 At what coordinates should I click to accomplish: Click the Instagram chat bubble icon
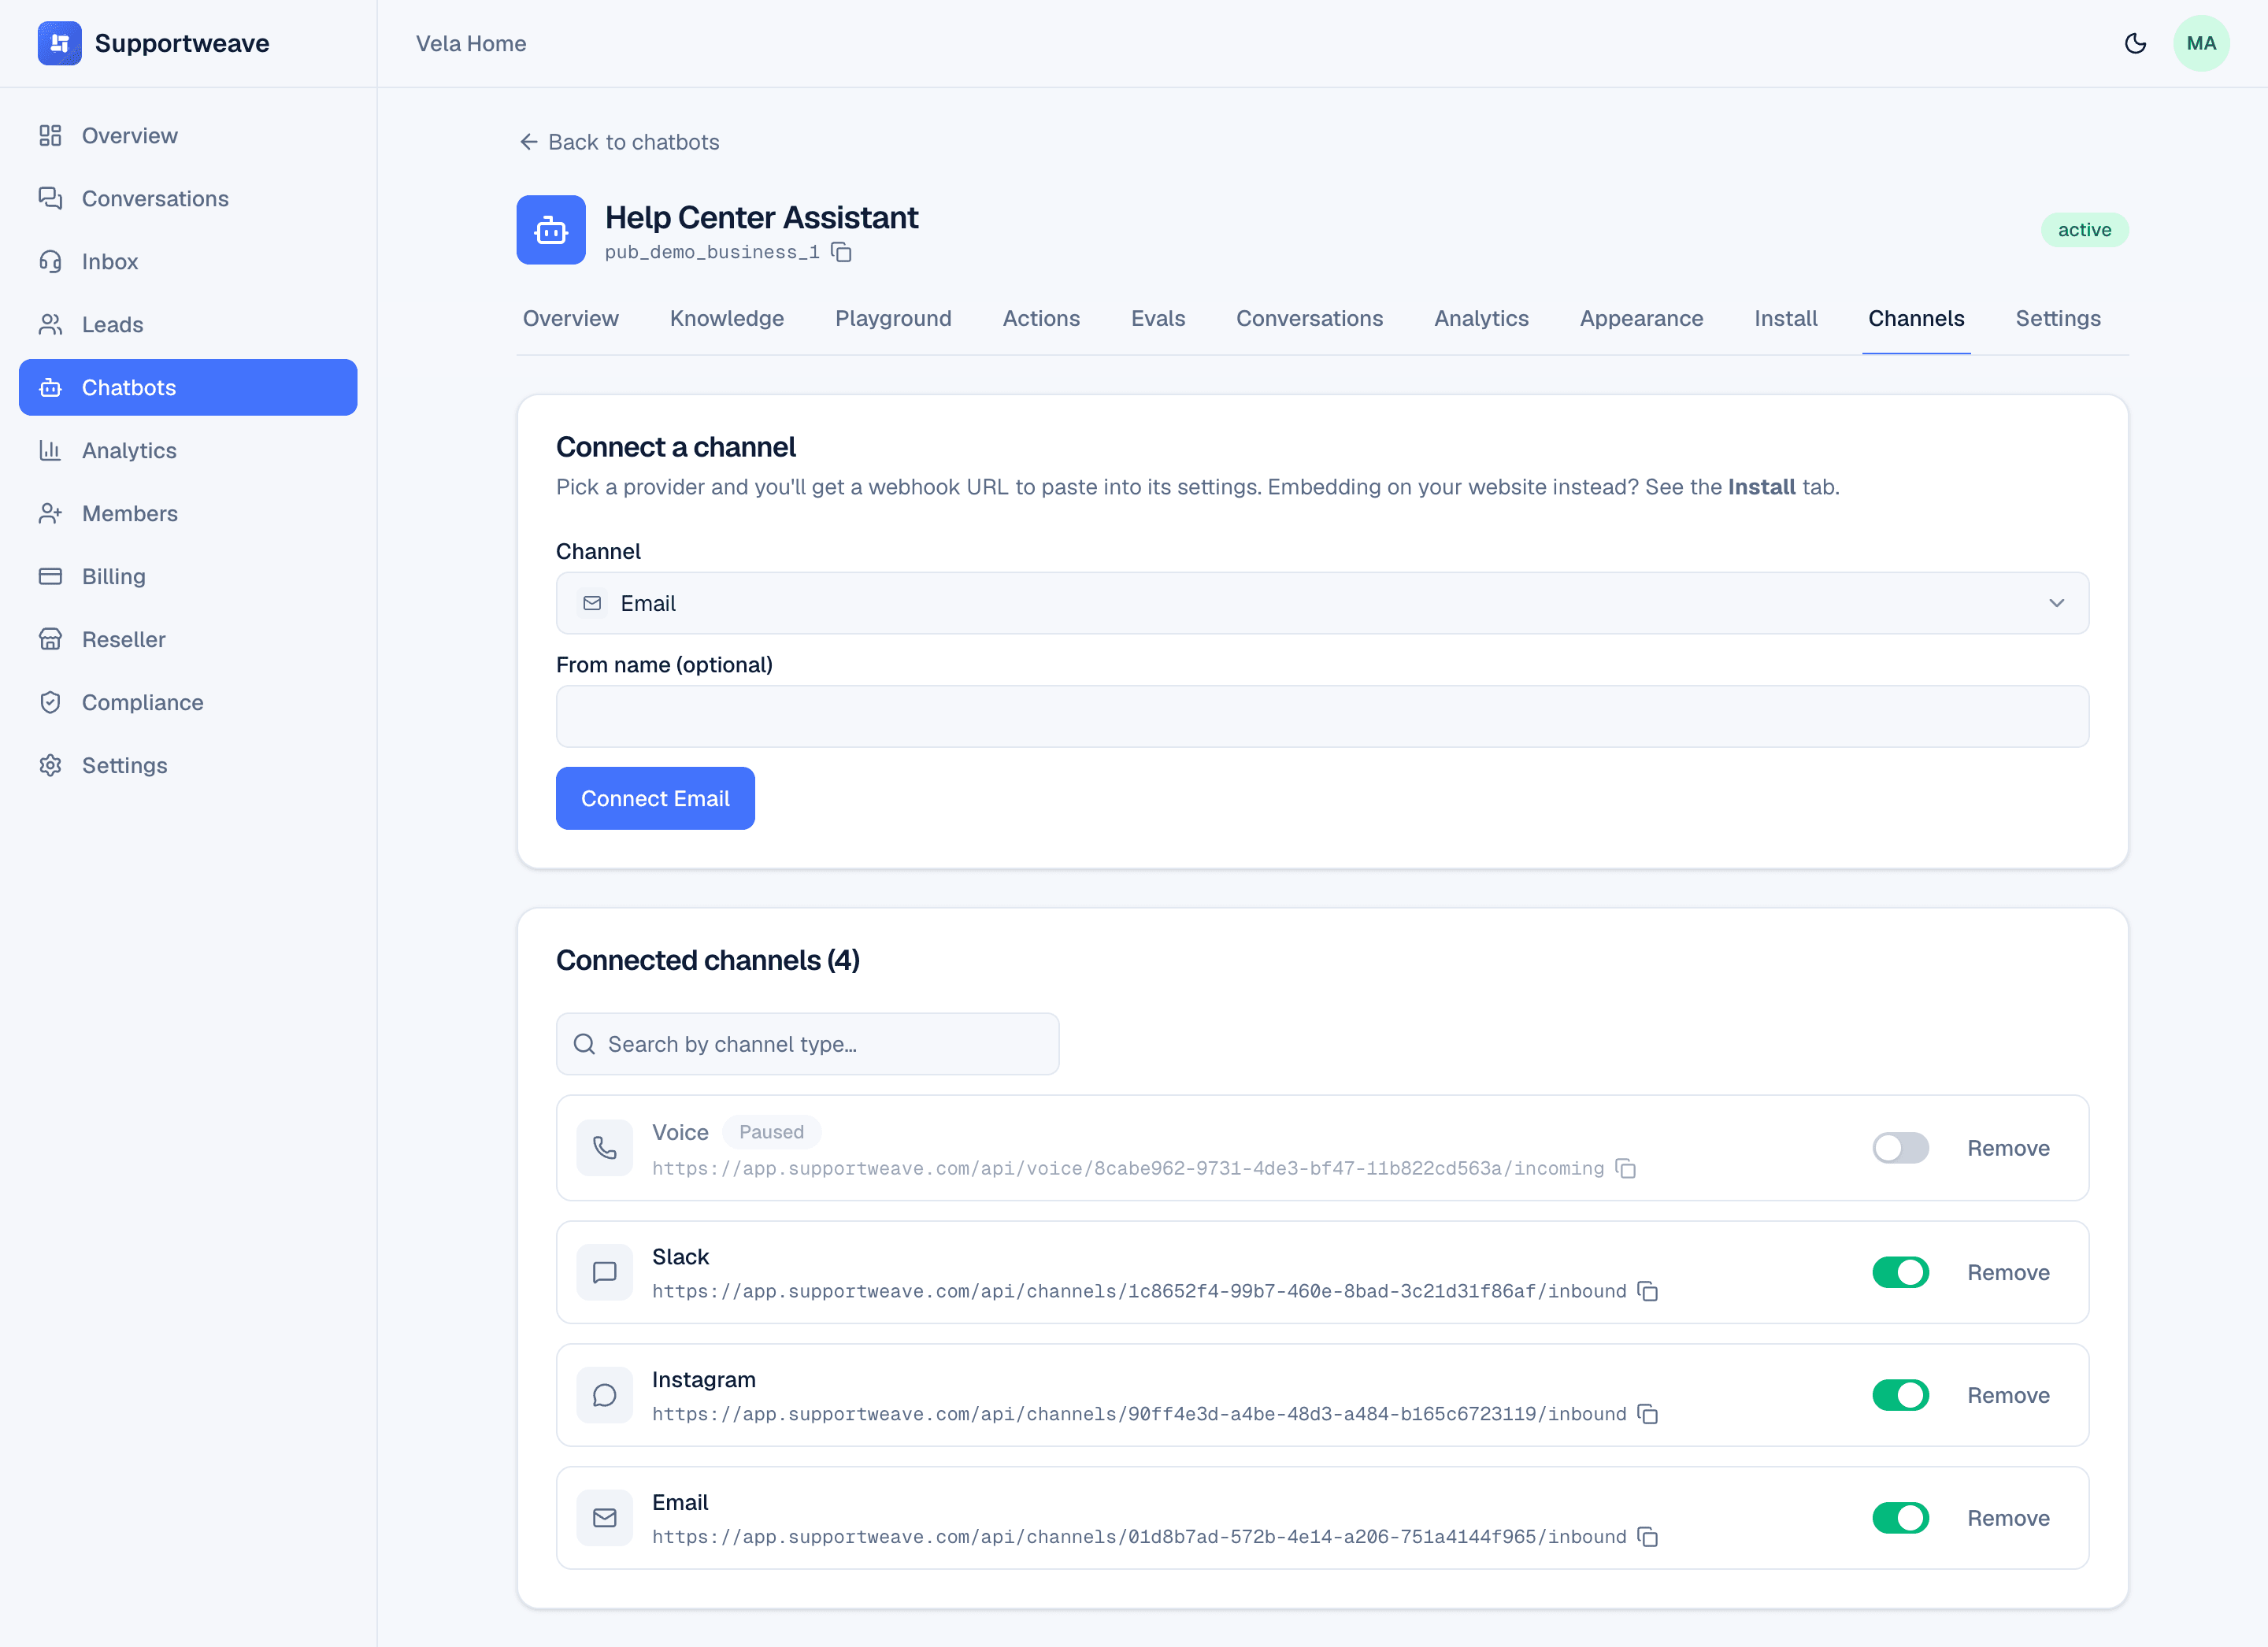click(x=605, y=1395)
